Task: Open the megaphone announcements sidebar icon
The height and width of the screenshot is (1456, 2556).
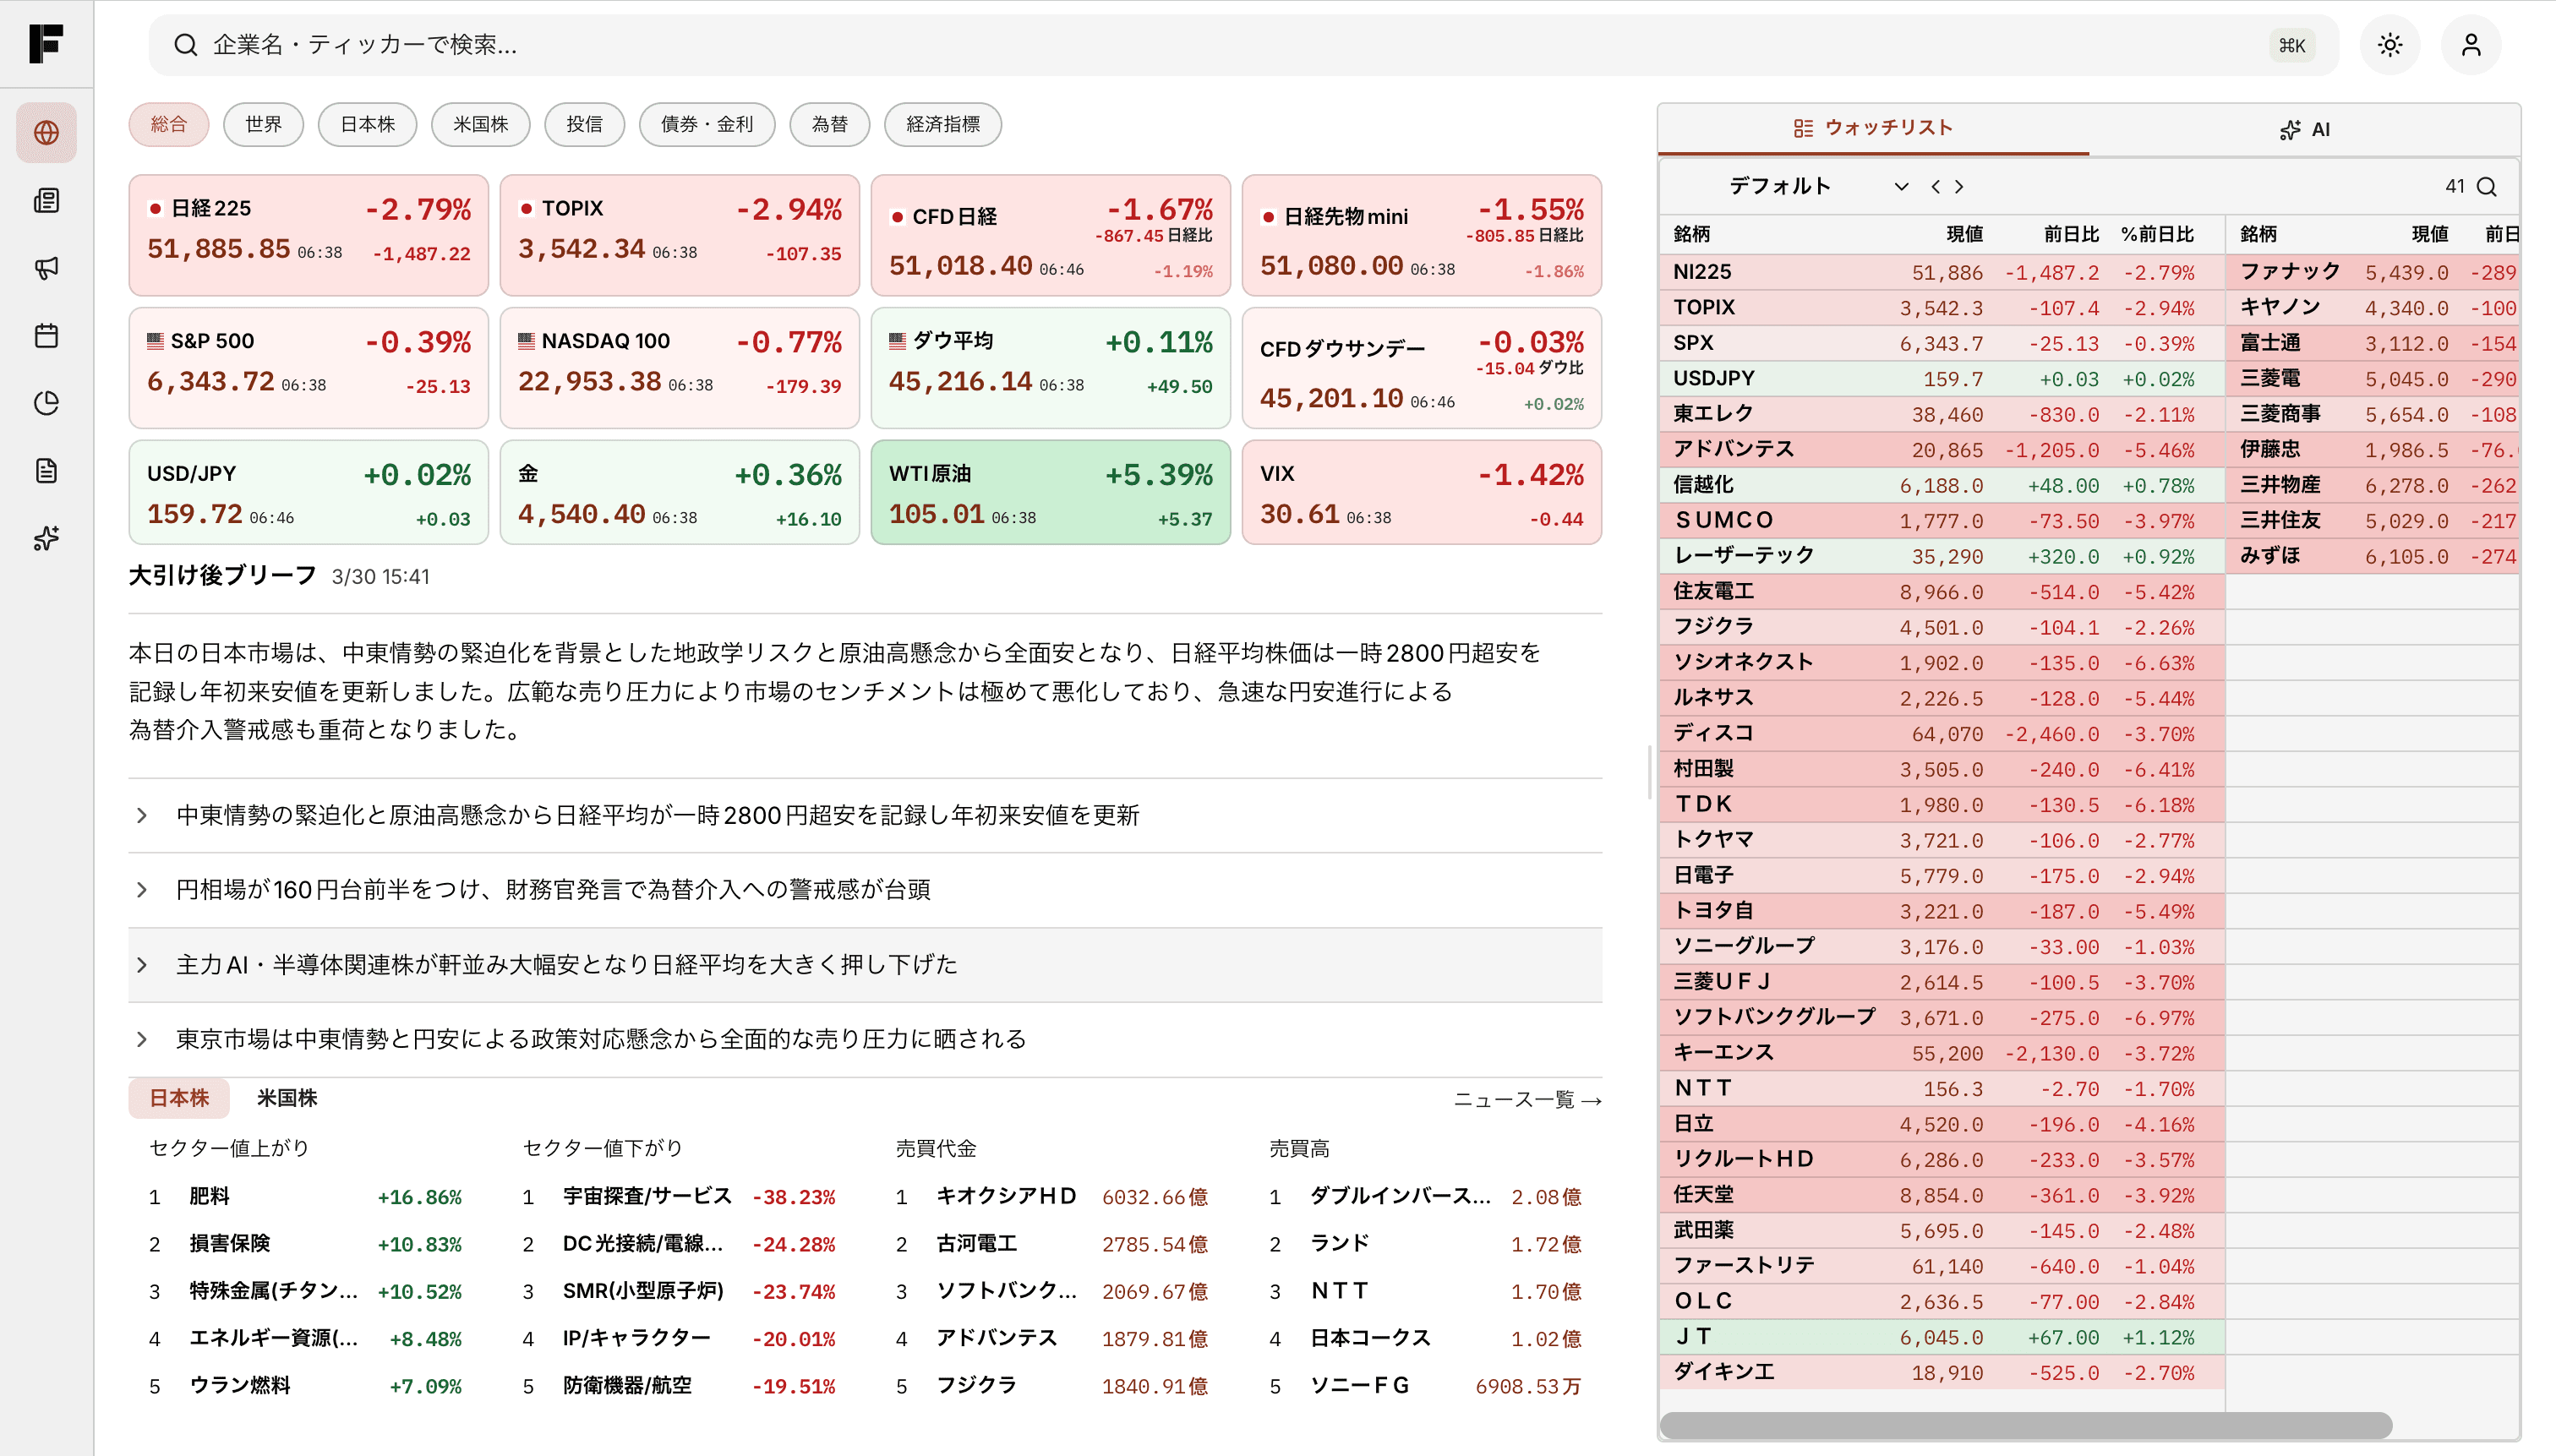Action: [46, 268]
